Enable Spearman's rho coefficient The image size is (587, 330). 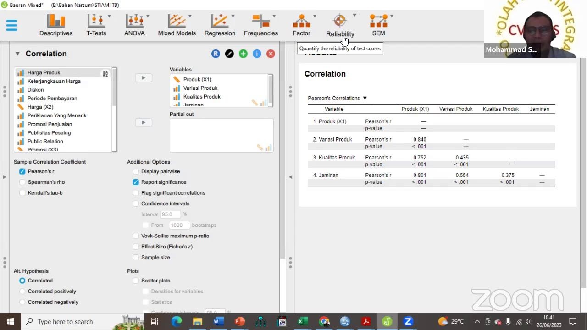tap(22, 182)
